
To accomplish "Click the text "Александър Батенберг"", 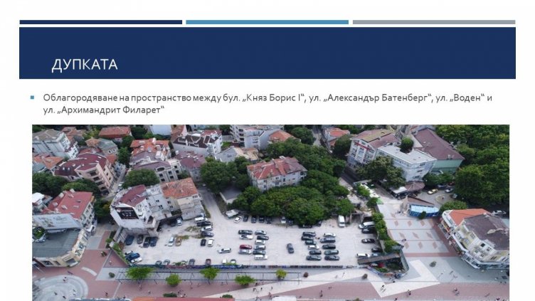I will point(377,98).
